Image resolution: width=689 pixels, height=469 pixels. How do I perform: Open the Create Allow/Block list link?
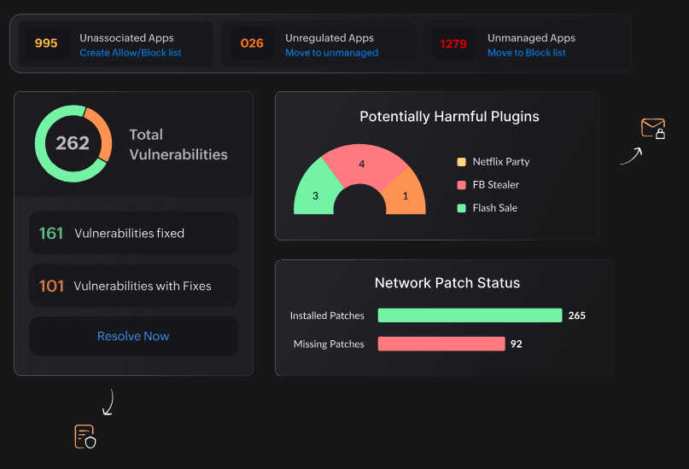[130, 53]
